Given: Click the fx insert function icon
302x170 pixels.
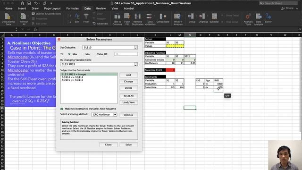Looking at the screenshot, I should (x=35, y=29).
